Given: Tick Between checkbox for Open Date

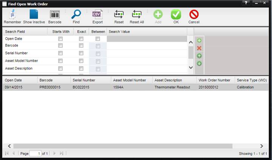Looking at the screenshot, I should coord(98,39).
